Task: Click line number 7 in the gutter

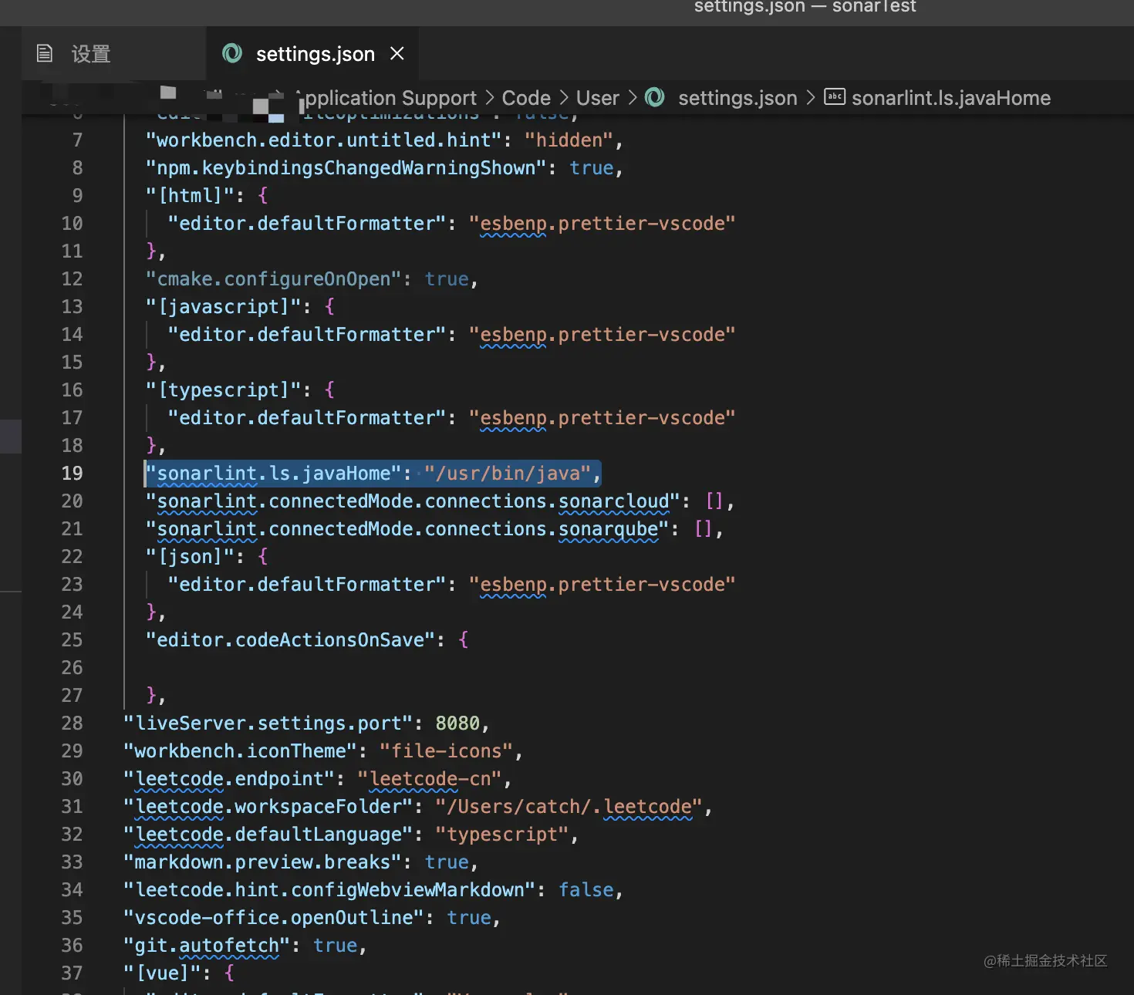Action: tap(77, 140)
